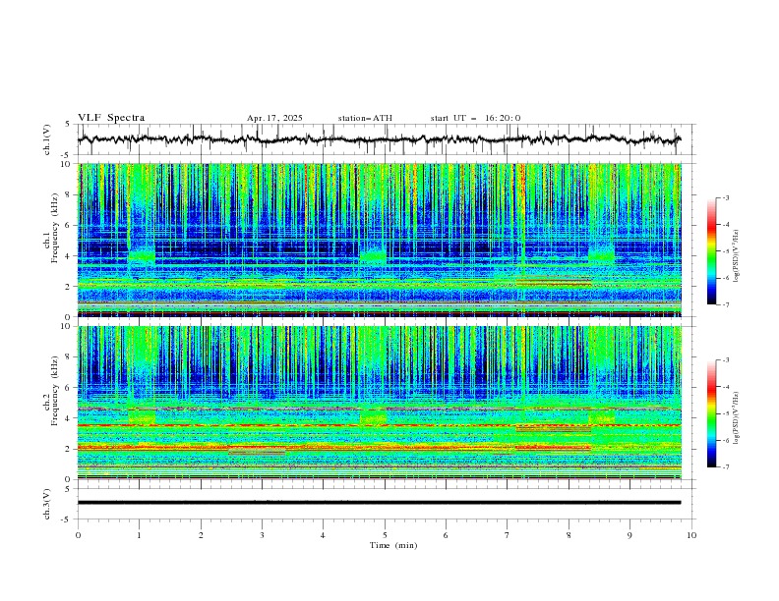The width and height of the screenshot is (779, 601).
Task: Select the date "Apr. 17, 2025"
Action: (274, 118)
